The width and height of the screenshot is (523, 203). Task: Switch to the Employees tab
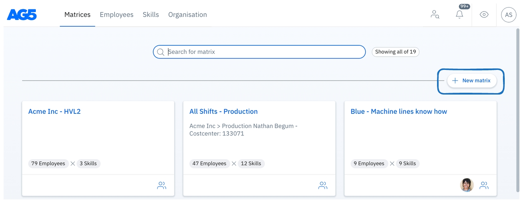click(x=116, y=15)
